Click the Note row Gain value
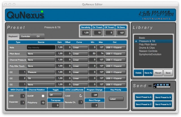Screen dimensions: 181x117 coord(60,47)
